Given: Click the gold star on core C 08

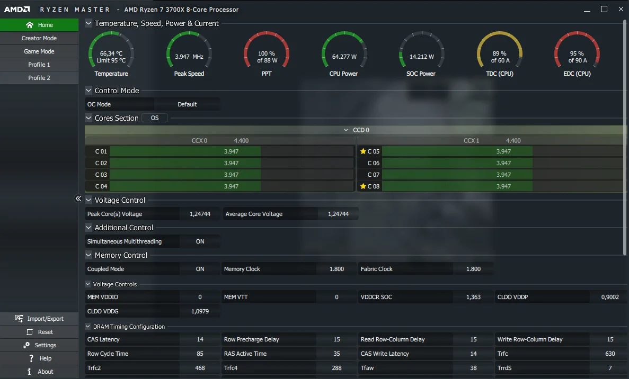Looking at the screenshot, I should click(363, 186).
